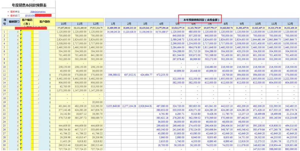300x151 pixels.
Task: Click the 本年预算销售回款（含税金额） header cell
Action: pyautogui.click(x=202, y=20)
